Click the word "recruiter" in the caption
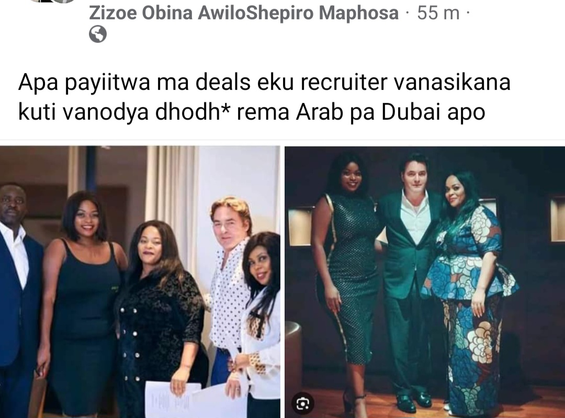The image size is (565, 418). pyautogui.click(x=344, y=83)
